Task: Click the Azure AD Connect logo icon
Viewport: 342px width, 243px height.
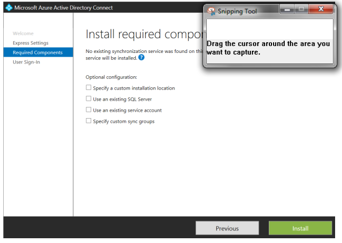Action: click(8, 7)
